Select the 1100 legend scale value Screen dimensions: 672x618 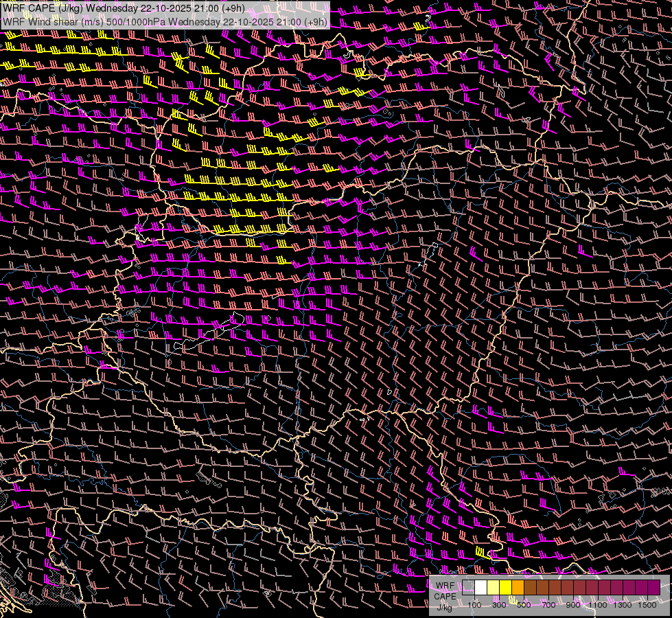597,605
